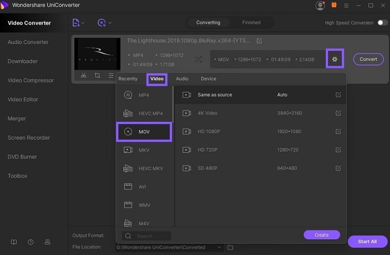Select Same as source preset
This screenshot has width=390, height=255.
[260, 95]
